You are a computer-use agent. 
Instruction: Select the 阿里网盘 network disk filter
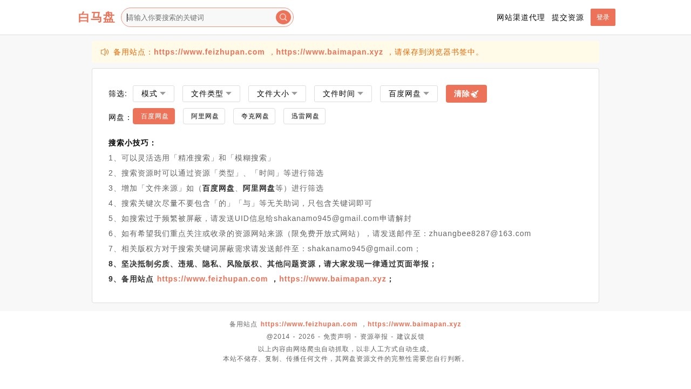pyautogui.click(x=204, y=116)
